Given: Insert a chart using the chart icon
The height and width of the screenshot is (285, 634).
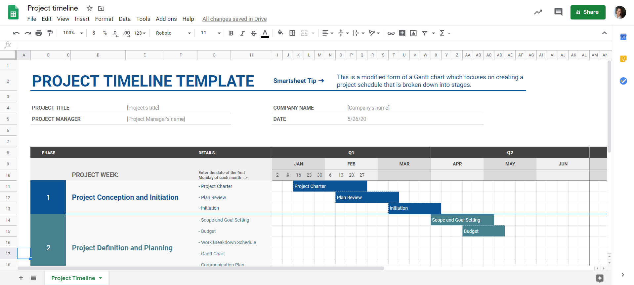Looking at the screenshot, I should 413,33.
